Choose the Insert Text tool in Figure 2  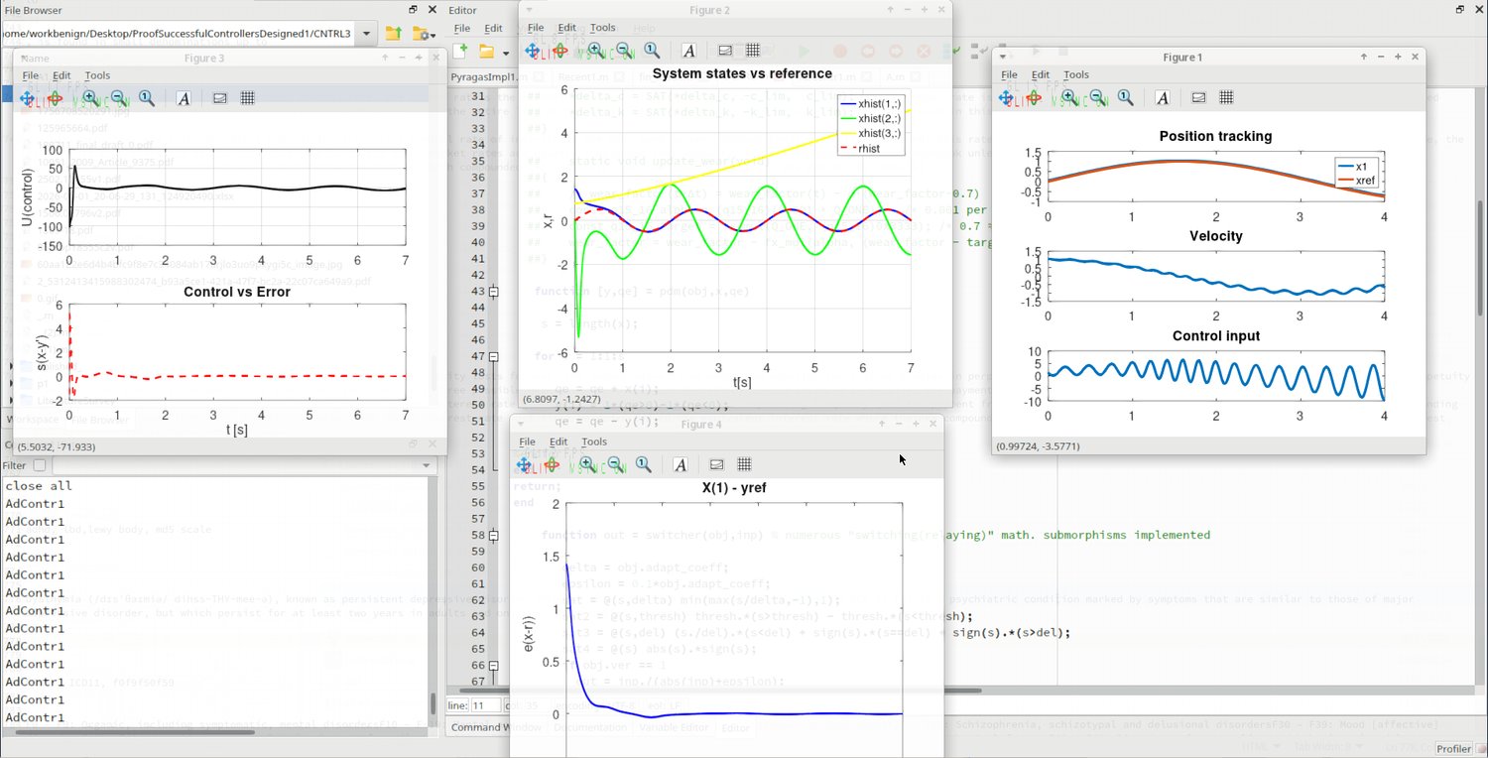(688, 51)
